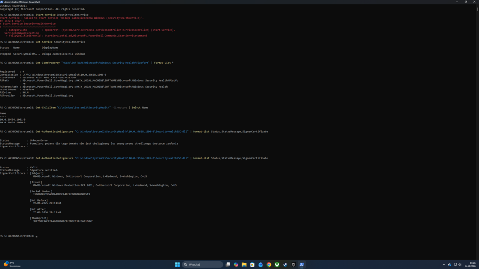This screenshot has width=479, height=269.
Task: Click 'Usługa Zabezpieczenia Windows' in the DisplayName column
Action: pyautogui.click(x=64, y=54)
